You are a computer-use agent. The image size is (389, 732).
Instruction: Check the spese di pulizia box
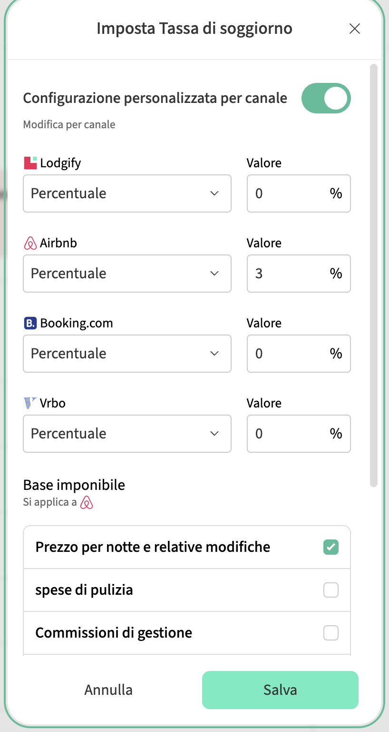pyautogui.click(x=331, y=590)
